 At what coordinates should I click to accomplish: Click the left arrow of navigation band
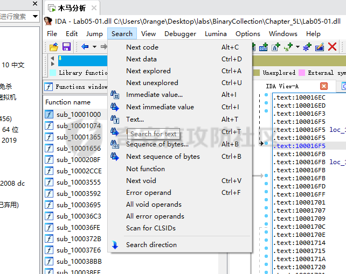pos(52,58)
